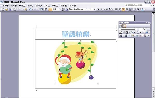
Task: Expand the 3 pt line weight dropdown
Action: click(x=146, y=29)
